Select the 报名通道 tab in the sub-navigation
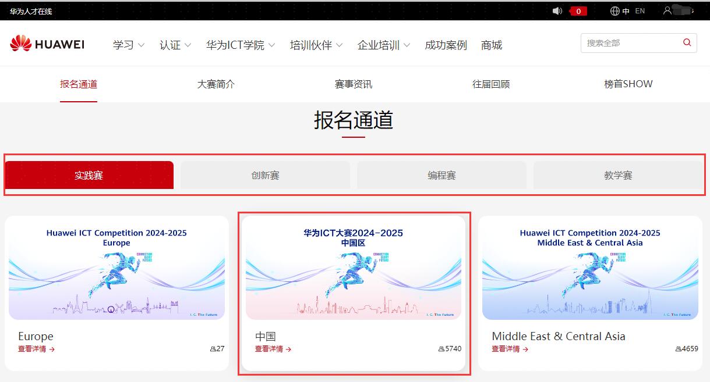Screen dimensions: 710x382 (79, 84)
